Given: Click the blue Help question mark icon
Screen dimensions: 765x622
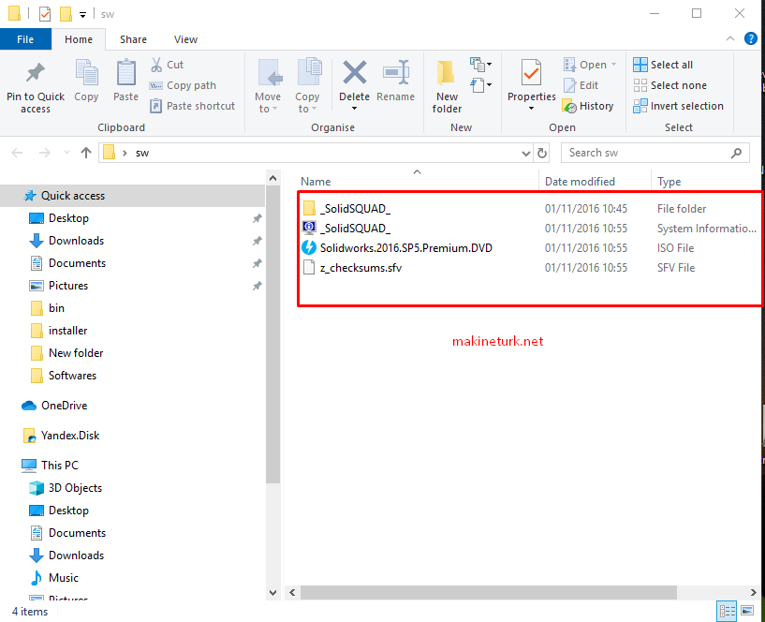Looking at the screenshot, I should 750,38.
